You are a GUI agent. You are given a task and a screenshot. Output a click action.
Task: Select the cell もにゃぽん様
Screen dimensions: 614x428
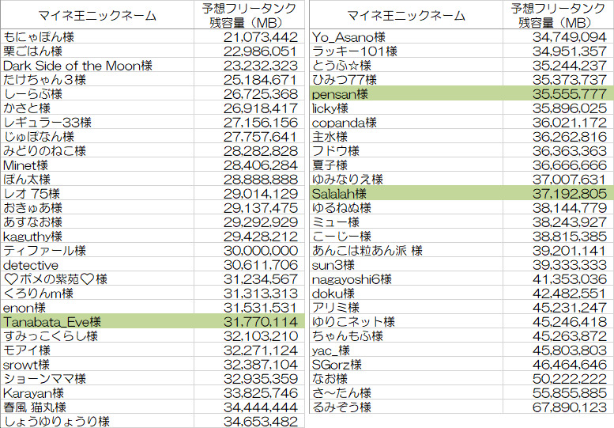click(x=97, y=37)
